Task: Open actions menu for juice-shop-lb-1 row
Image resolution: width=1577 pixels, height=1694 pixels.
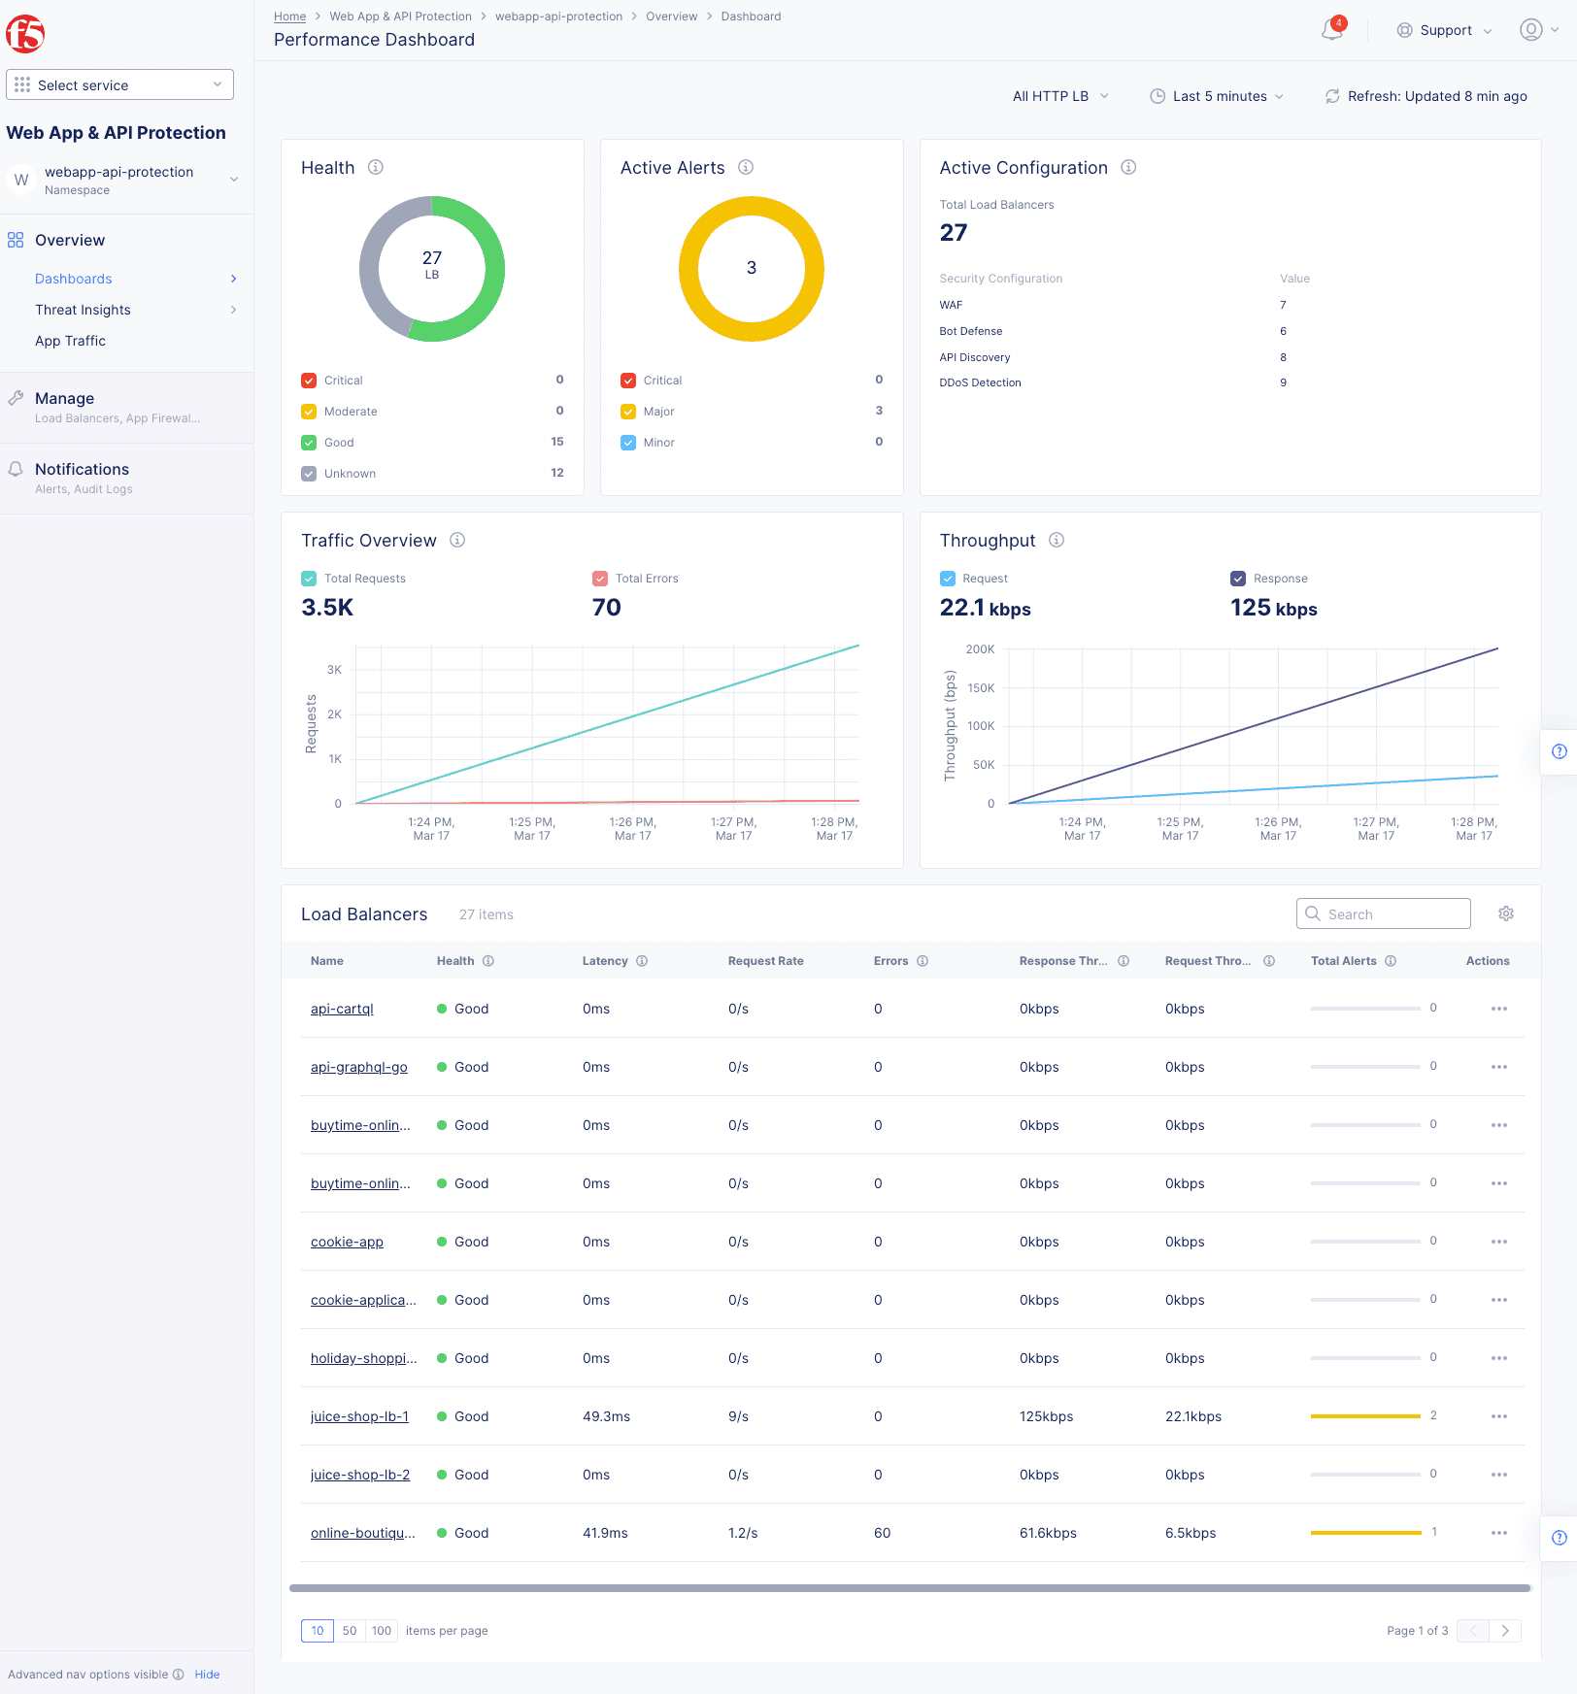Action: click(x=1498, y=1416)
